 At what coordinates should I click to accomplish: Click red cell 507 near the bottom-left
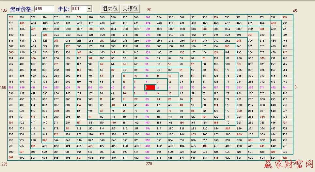click(22, 152)
